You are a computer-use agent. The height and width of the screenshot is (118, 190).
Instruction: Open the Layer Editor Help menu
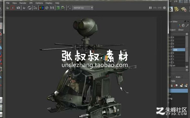point(173,81)
